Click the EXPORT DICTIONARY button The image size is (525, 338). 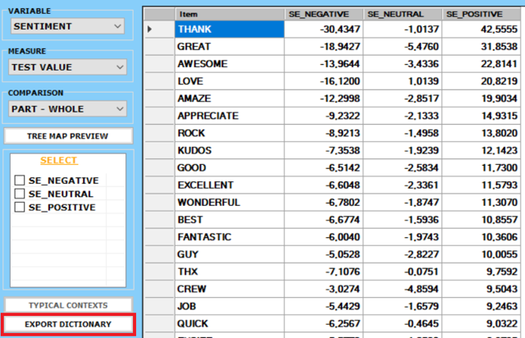pyautogui.click(x=68, y=325)
